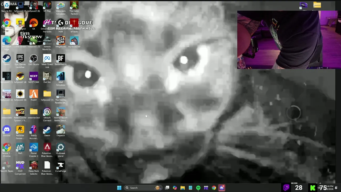341x192 pixels.
Task: Launch Ubisoft Connect from the desktop
Action: 47,115
